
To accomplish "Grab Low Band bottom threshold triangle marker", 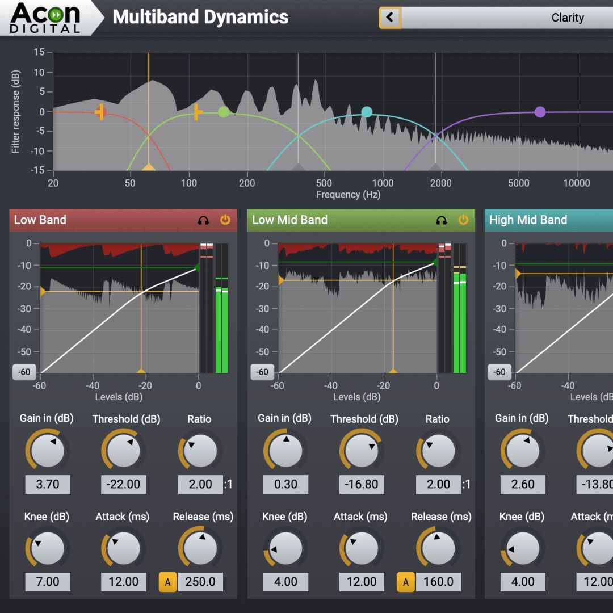I will 141,370.
